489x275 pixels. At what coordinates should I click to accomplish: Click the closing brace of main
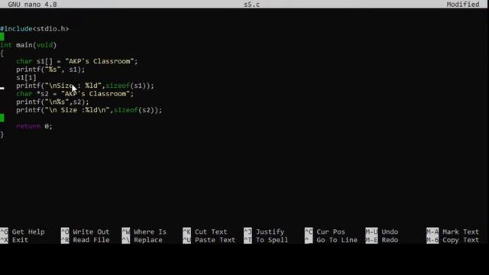[2, 134]
